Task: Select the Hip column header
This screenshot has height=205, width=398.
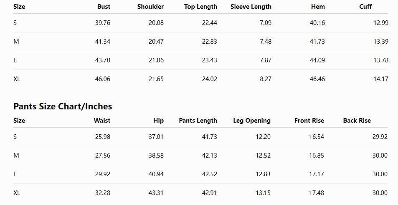Action: click(x=158, y=121)
